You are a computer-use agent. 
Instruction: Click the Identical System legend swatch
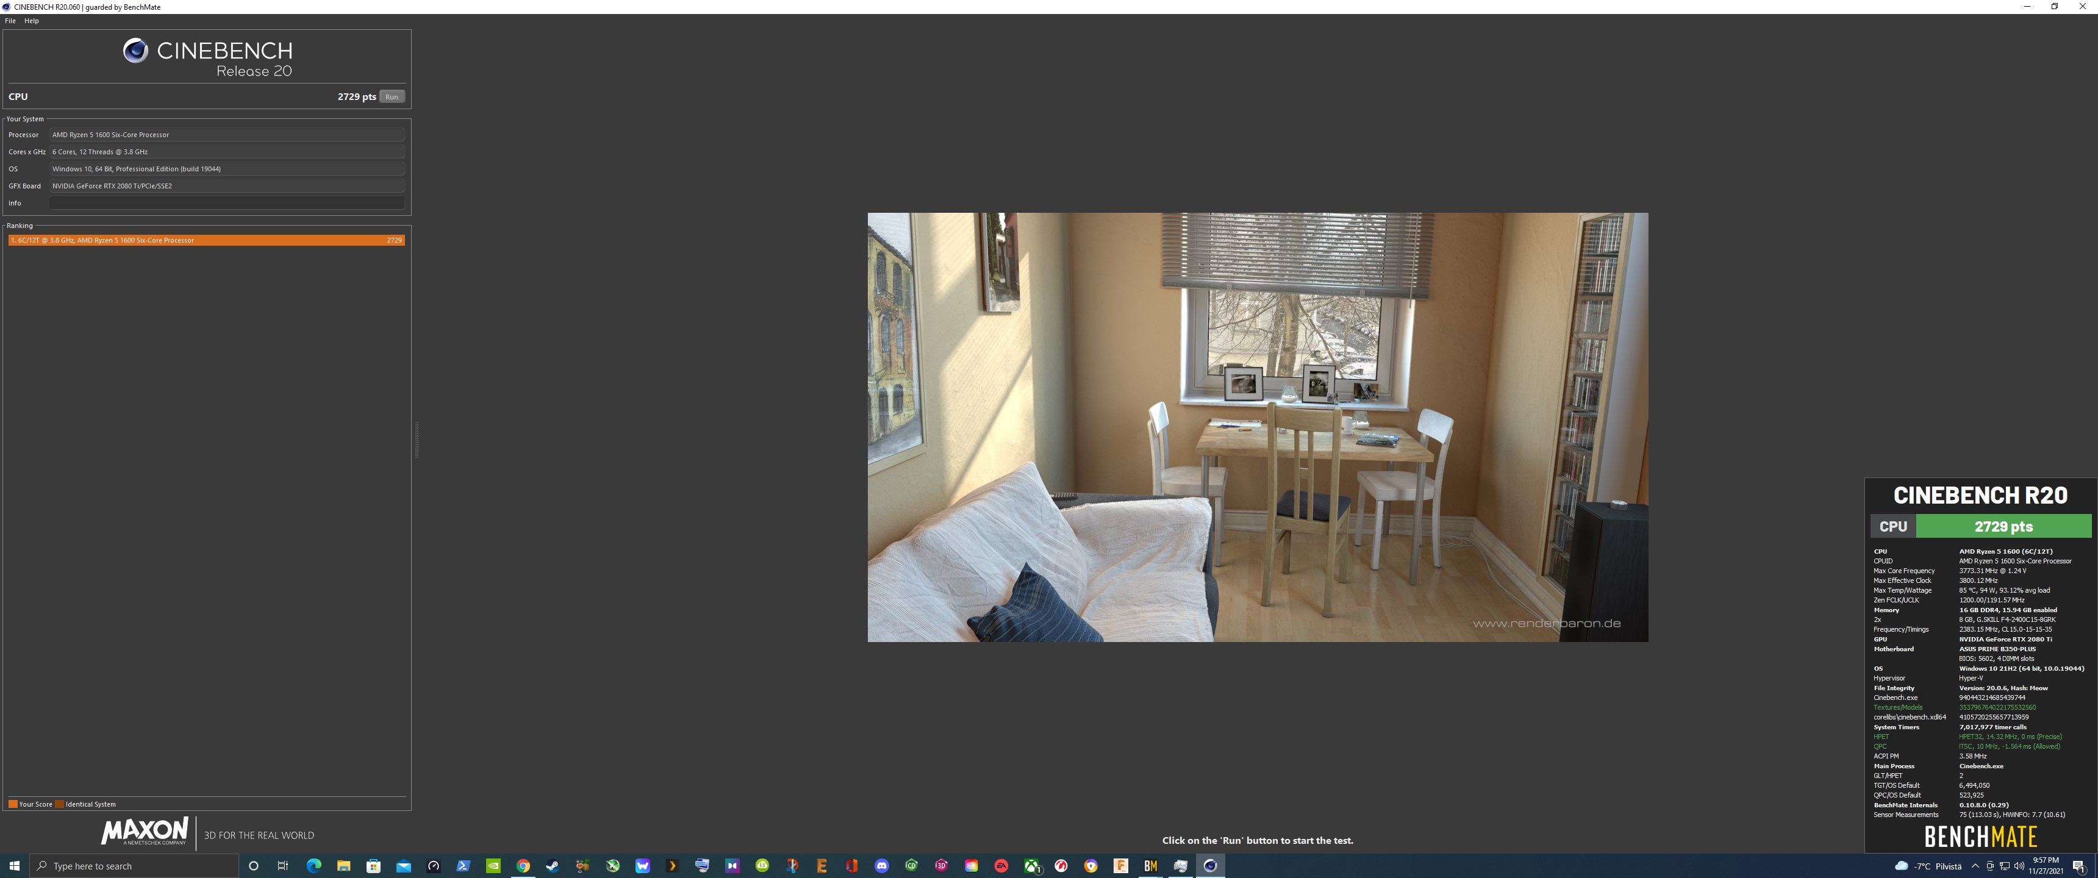pos(59,804)
